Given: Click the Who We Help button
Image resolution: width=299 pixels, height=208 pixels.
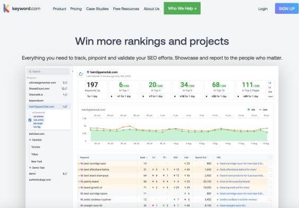Looking at the screenshot, I should pos(182,8).
